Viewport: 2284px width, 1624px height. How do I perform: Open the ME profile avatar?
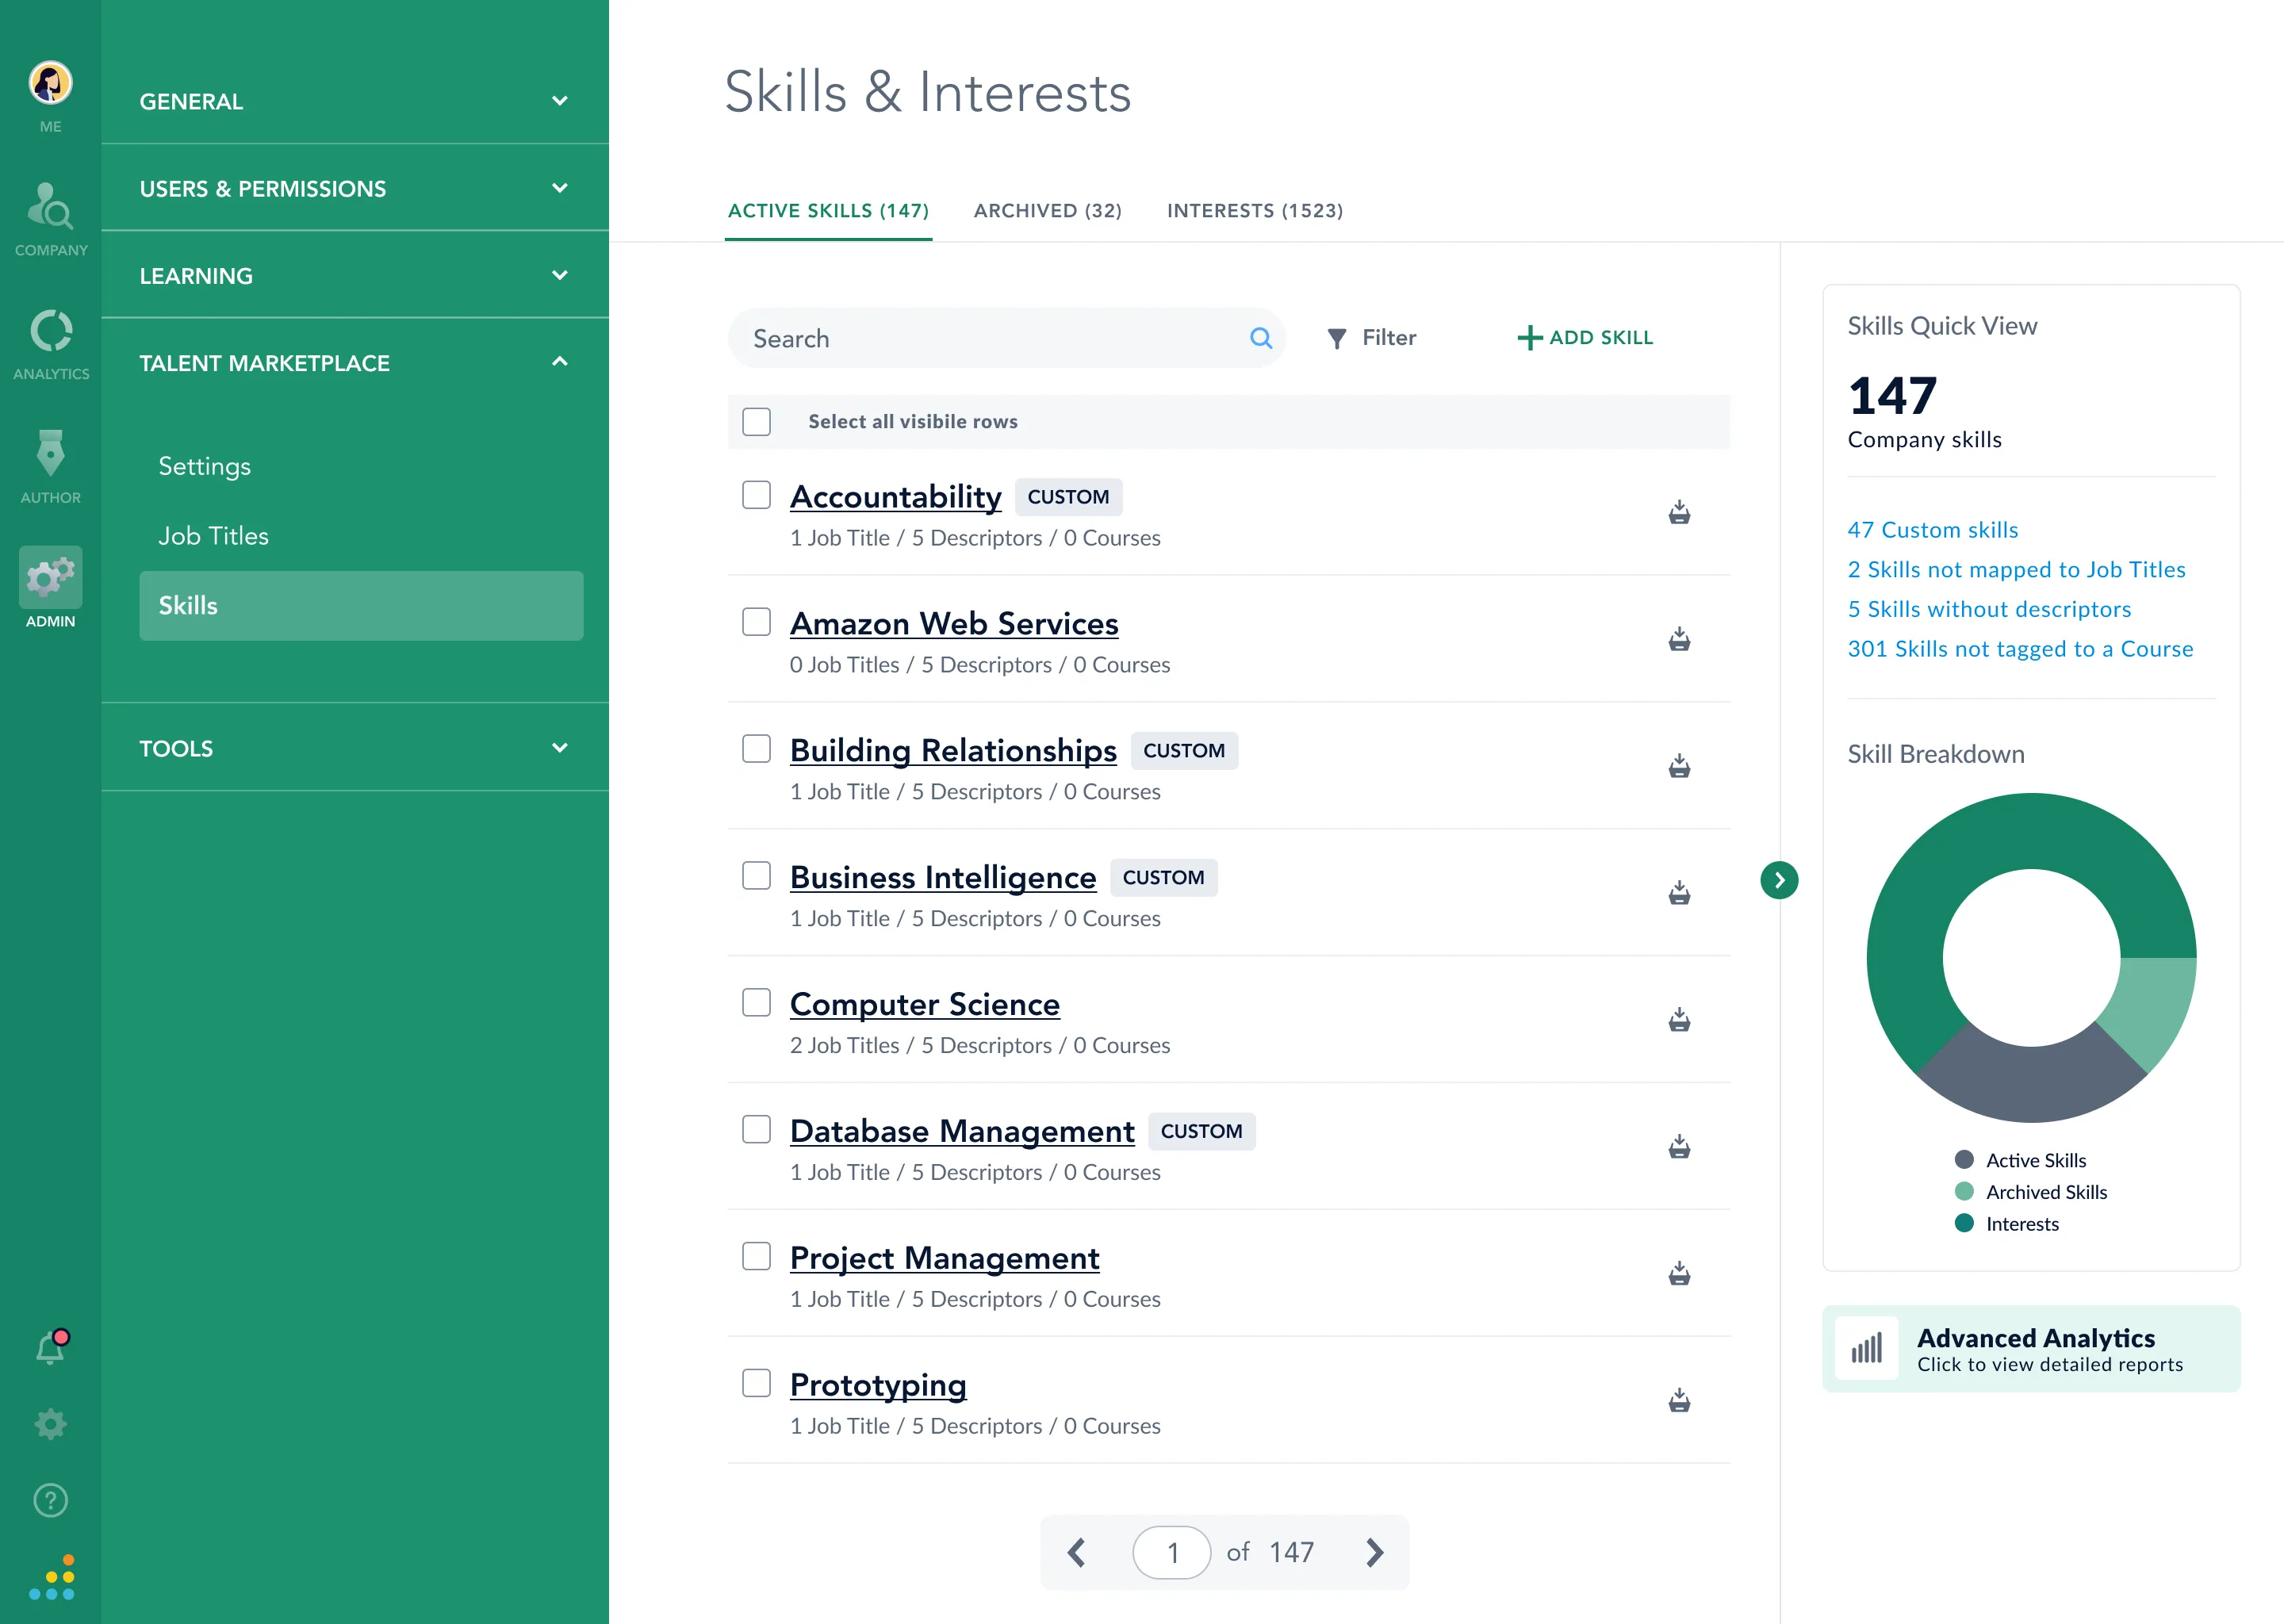[x=50, y=83]
